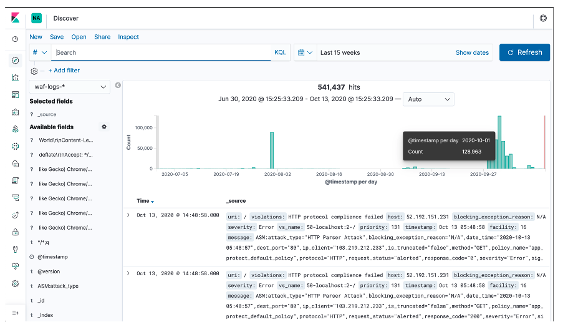The width and height of the screenshot is (563, 327).
Task: Open Logs icon in sidebar
Action: coord(15,180)
